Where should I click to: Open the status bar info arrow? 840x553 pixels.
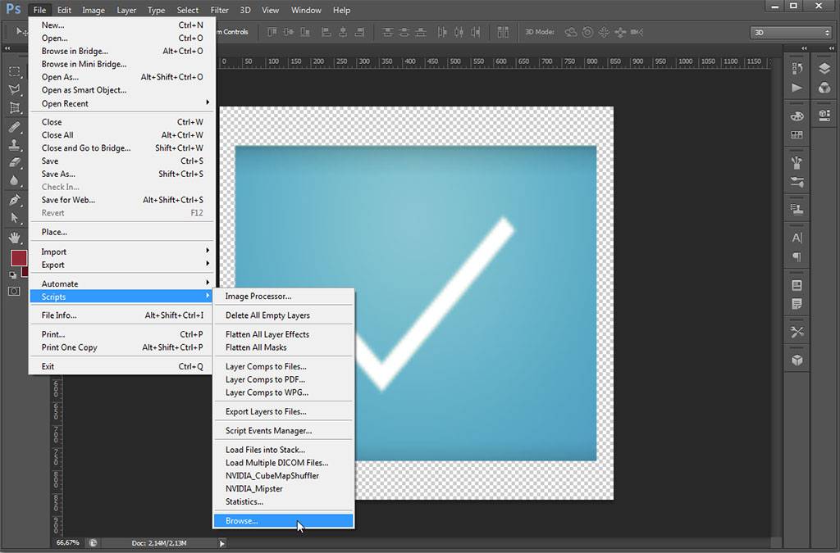pyautogui.click(x=221, y=543)
